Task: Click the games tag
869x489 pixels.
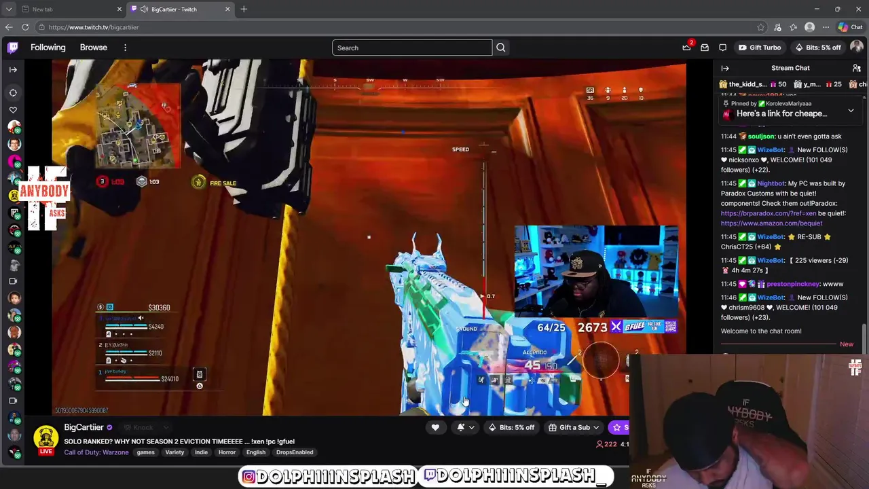Action: tap(146, 452)
